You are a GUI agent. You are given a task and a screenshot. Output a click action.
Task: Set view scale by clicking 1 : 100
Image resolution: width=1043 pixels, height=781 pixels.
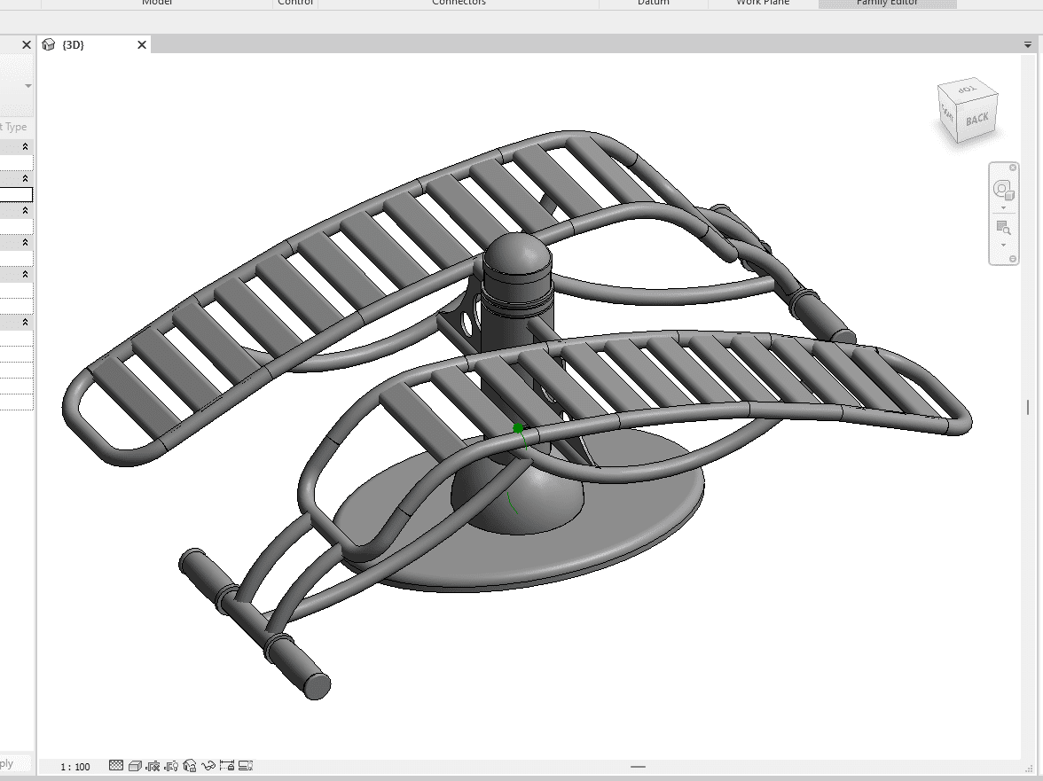pos(75,767)
